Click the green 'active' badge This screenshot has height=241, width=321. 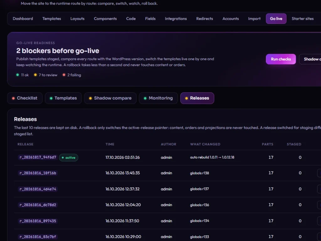69,158
